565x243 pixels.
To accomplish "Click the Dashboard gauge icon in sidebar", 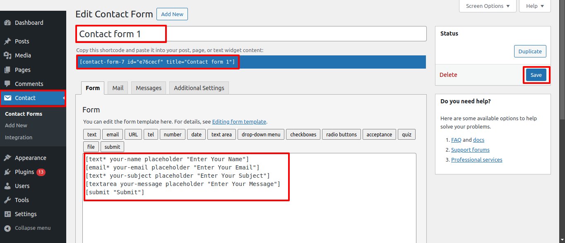I will (7, 23).
